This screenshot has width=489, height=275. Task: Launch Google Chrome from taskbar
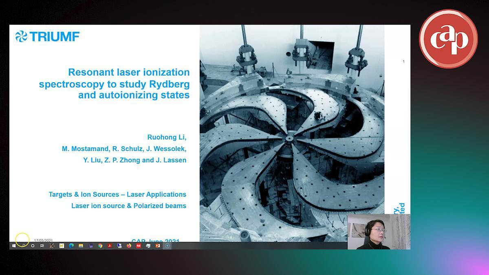click(x=100, y=246)
